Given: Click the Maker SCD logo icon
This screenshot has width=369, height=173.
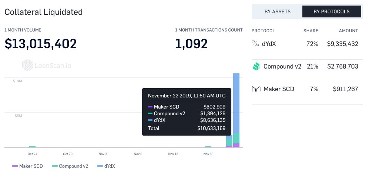Looking at the screenshot, I should [256, 89].
